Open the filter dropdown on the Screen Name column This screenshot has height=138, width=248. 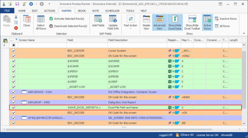(16, 40)
